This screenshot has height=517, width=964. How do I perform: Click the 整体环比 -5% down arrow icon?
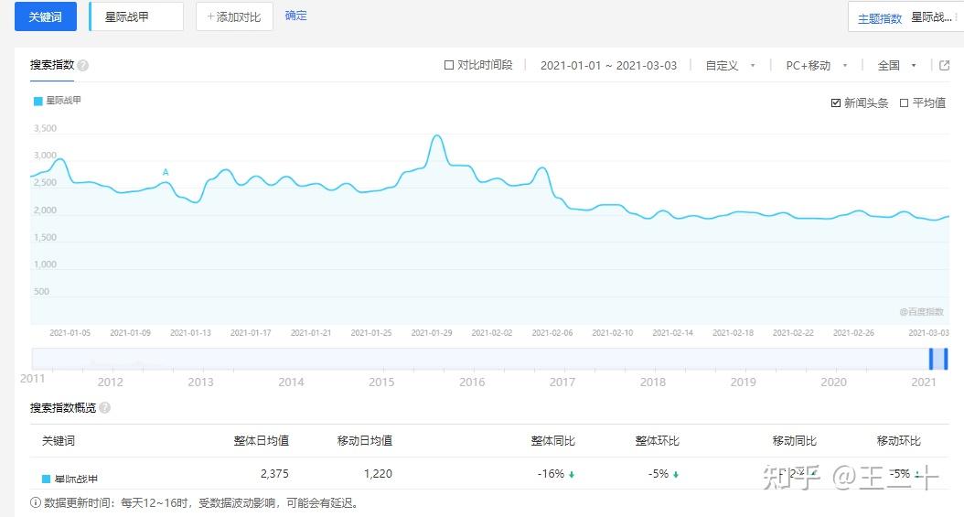pos(676,475)
